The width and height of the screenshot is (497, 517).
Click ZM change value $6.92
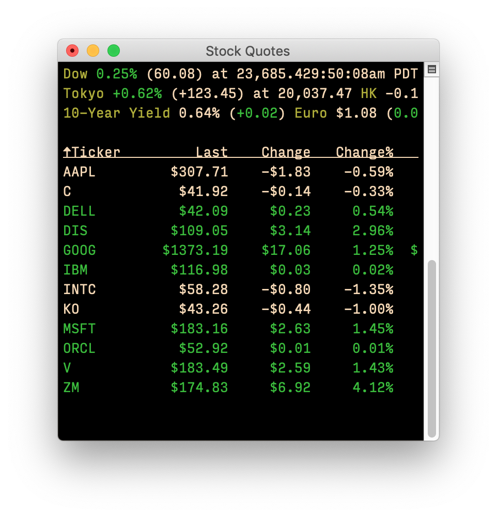[x=290, y=387]
